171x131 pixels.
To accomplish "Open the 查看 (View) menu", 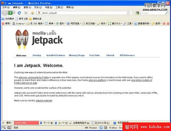I will click(27, 7).
